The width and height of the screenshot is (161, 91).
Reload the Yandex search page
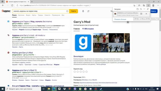point(12,5)
